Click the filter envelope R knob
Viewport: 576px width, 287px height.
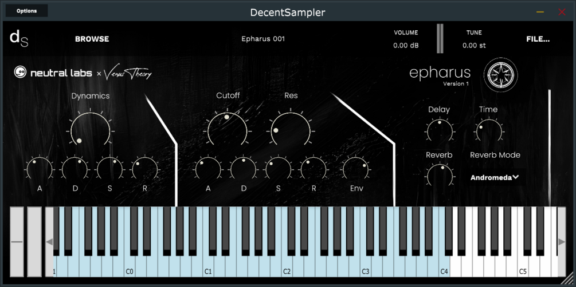click(x=314, y=169)
